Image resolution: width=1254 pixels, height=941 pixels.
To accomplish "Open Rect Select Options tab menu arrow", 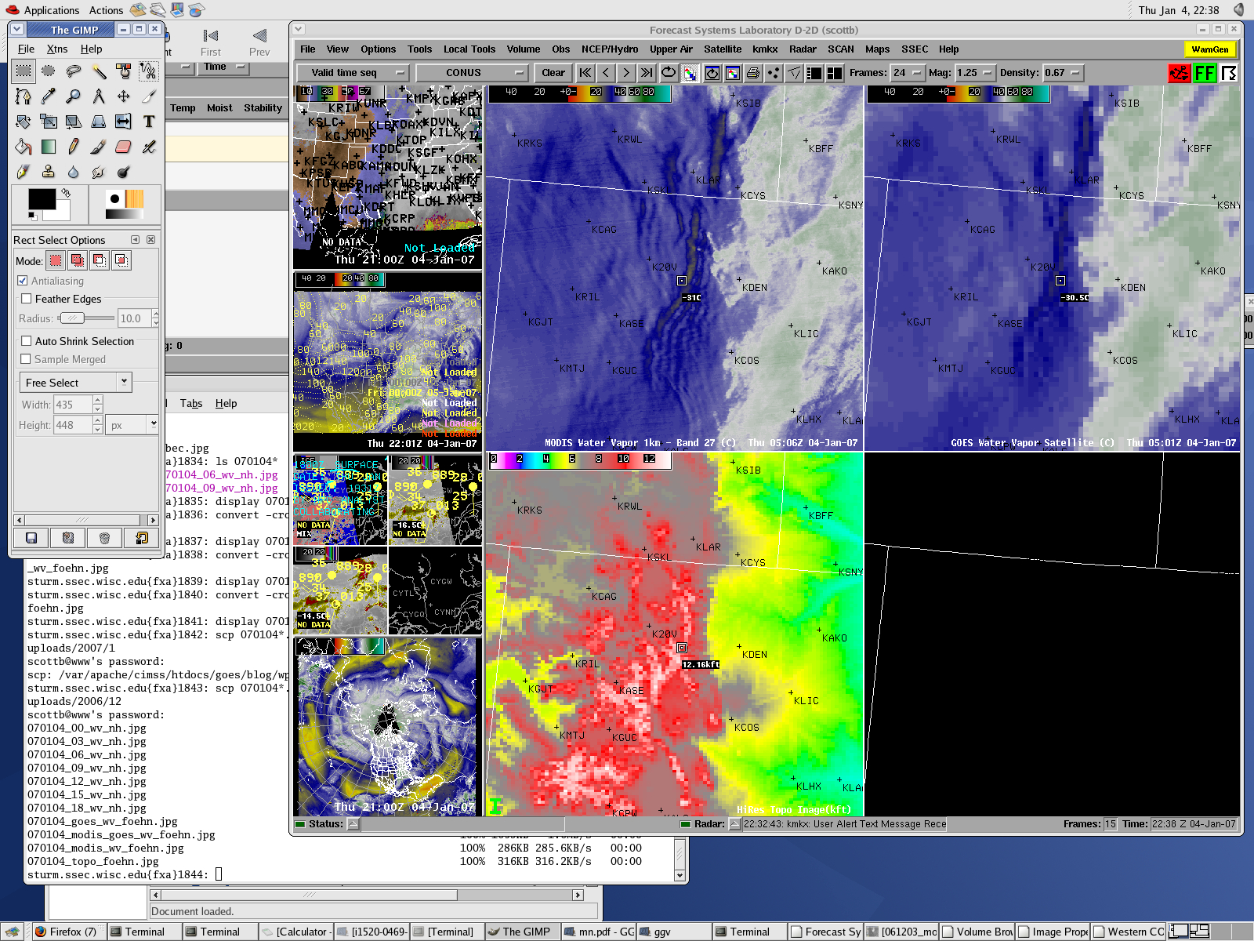I will [136, 240].
